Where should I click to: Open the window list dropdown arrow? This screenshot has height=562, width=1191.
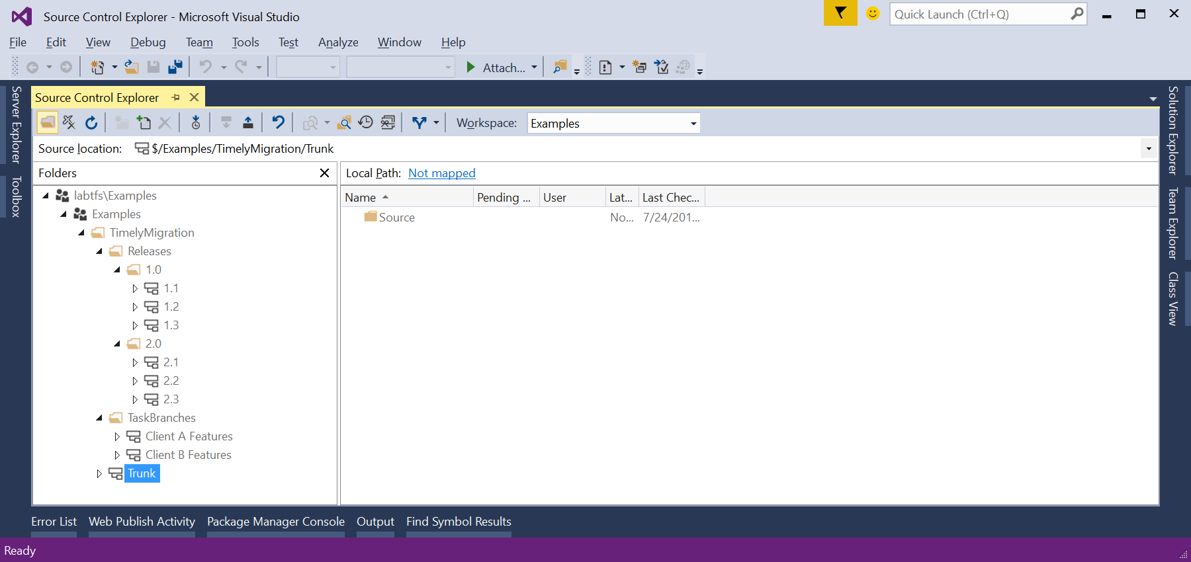1153,99
